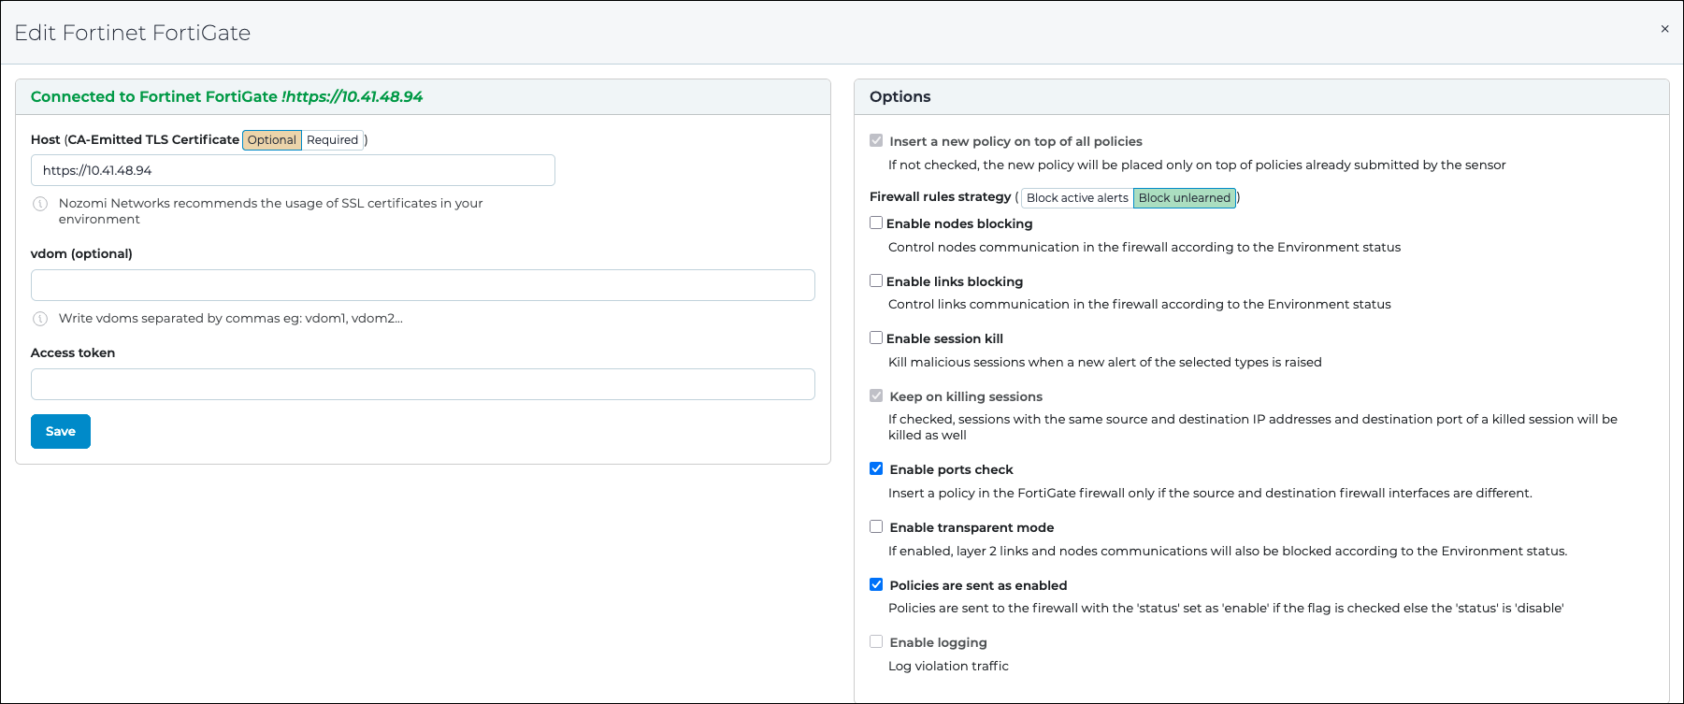Click the Access token input field
The height and width of the screenshot is (704, 1684).
423,384
